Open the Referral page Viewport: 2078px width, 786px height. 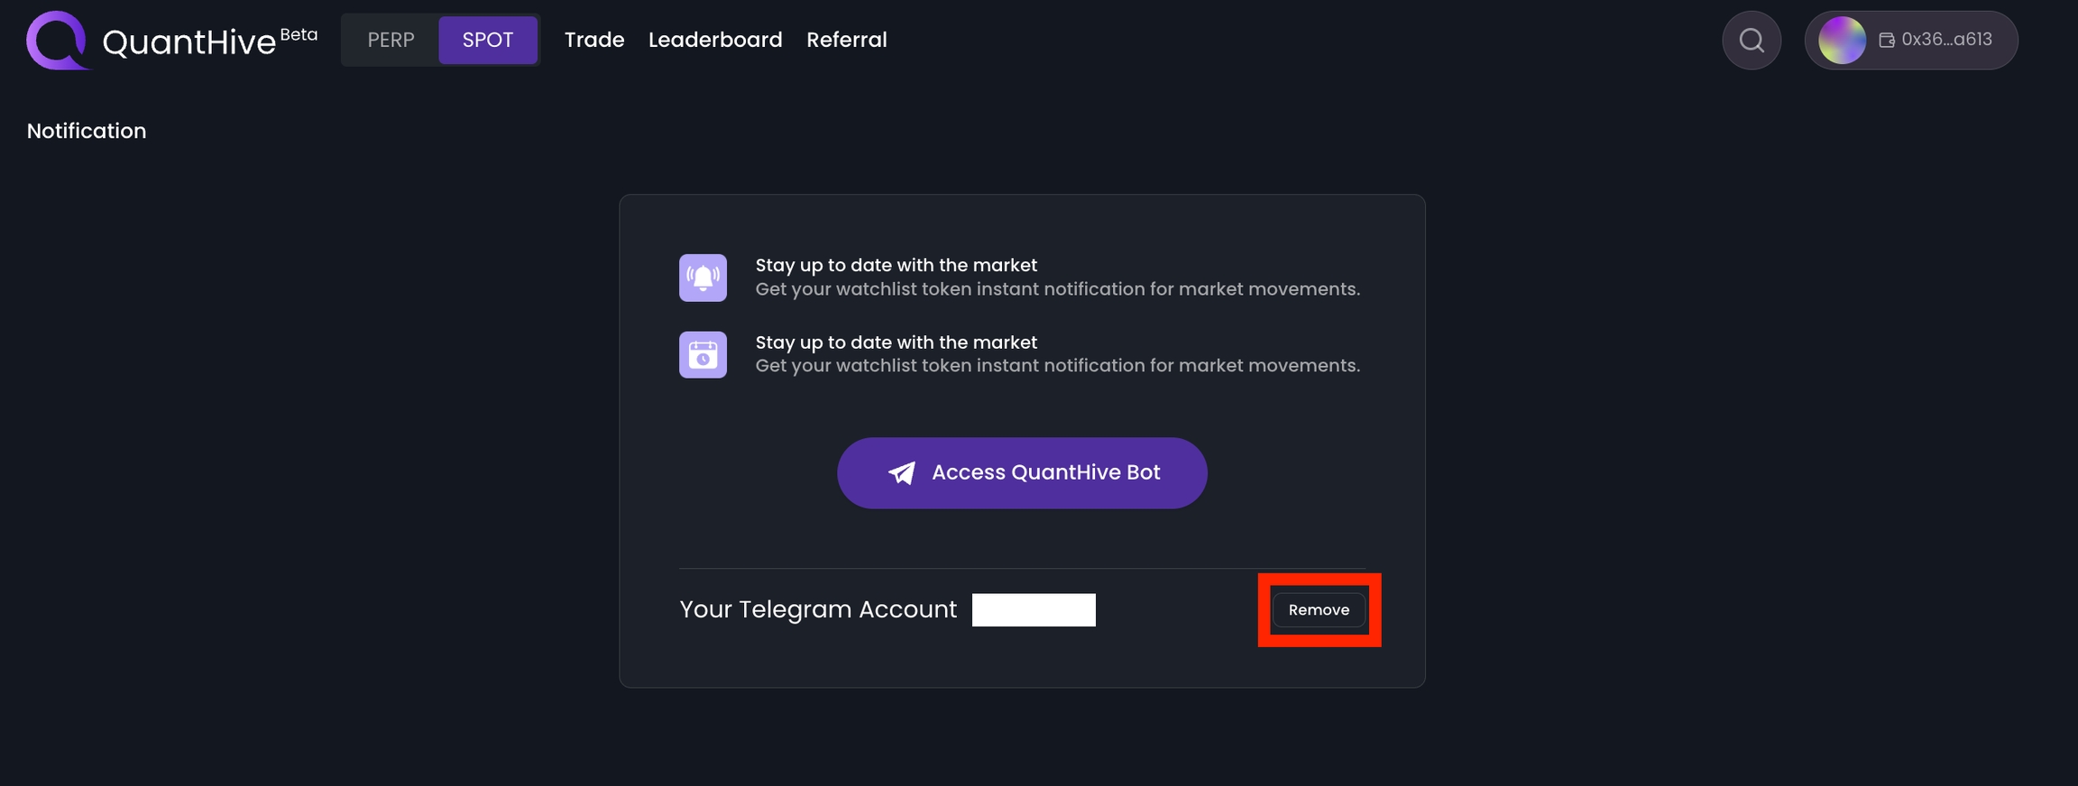(x=846, y=41)
